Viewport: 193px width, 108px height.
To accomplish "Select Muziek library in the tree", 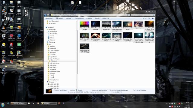I will pyautogui.click(x=51, y=36).
